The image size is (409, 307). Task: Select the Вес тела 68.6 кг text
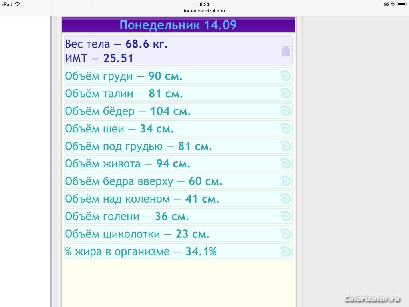point(116,44)
